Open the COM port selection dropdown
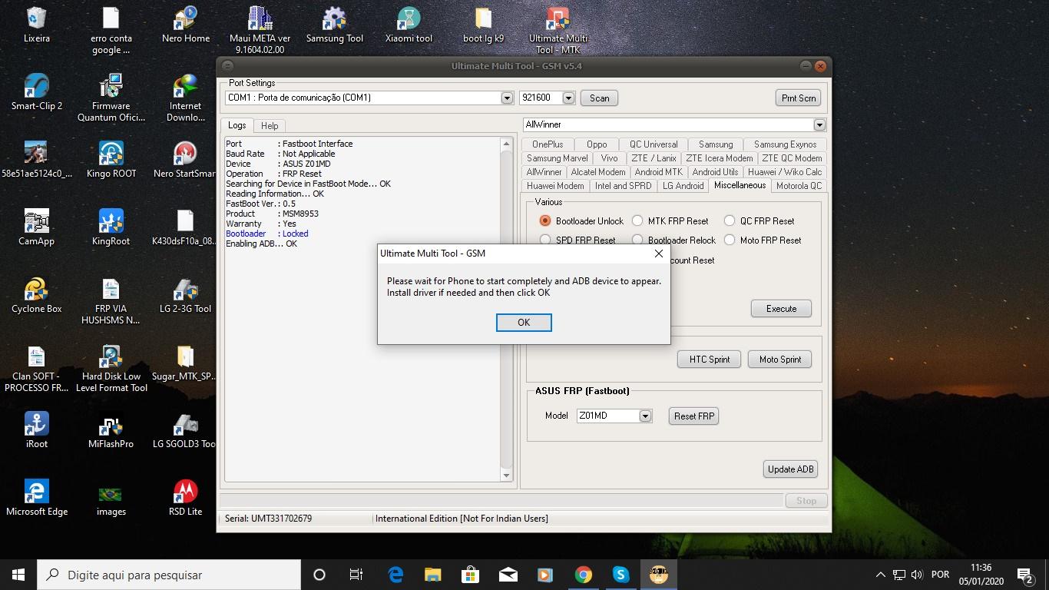The width and height of the screenshot is (1049, 590). point(507,98)
